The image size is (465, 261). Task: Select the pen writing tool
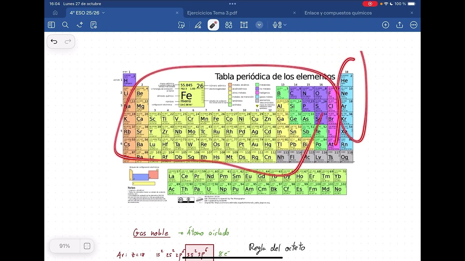point(198,25)
